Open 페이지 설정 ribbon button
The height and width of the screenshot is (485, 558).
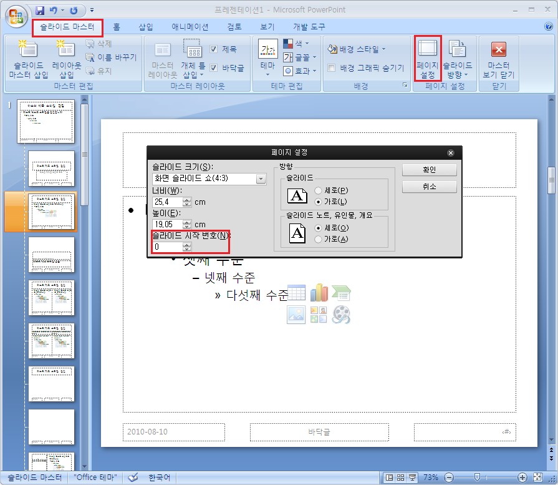(x=428, y=59)
